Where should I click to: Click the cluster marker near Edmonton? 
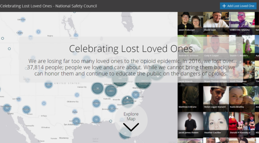pos(23,20)
